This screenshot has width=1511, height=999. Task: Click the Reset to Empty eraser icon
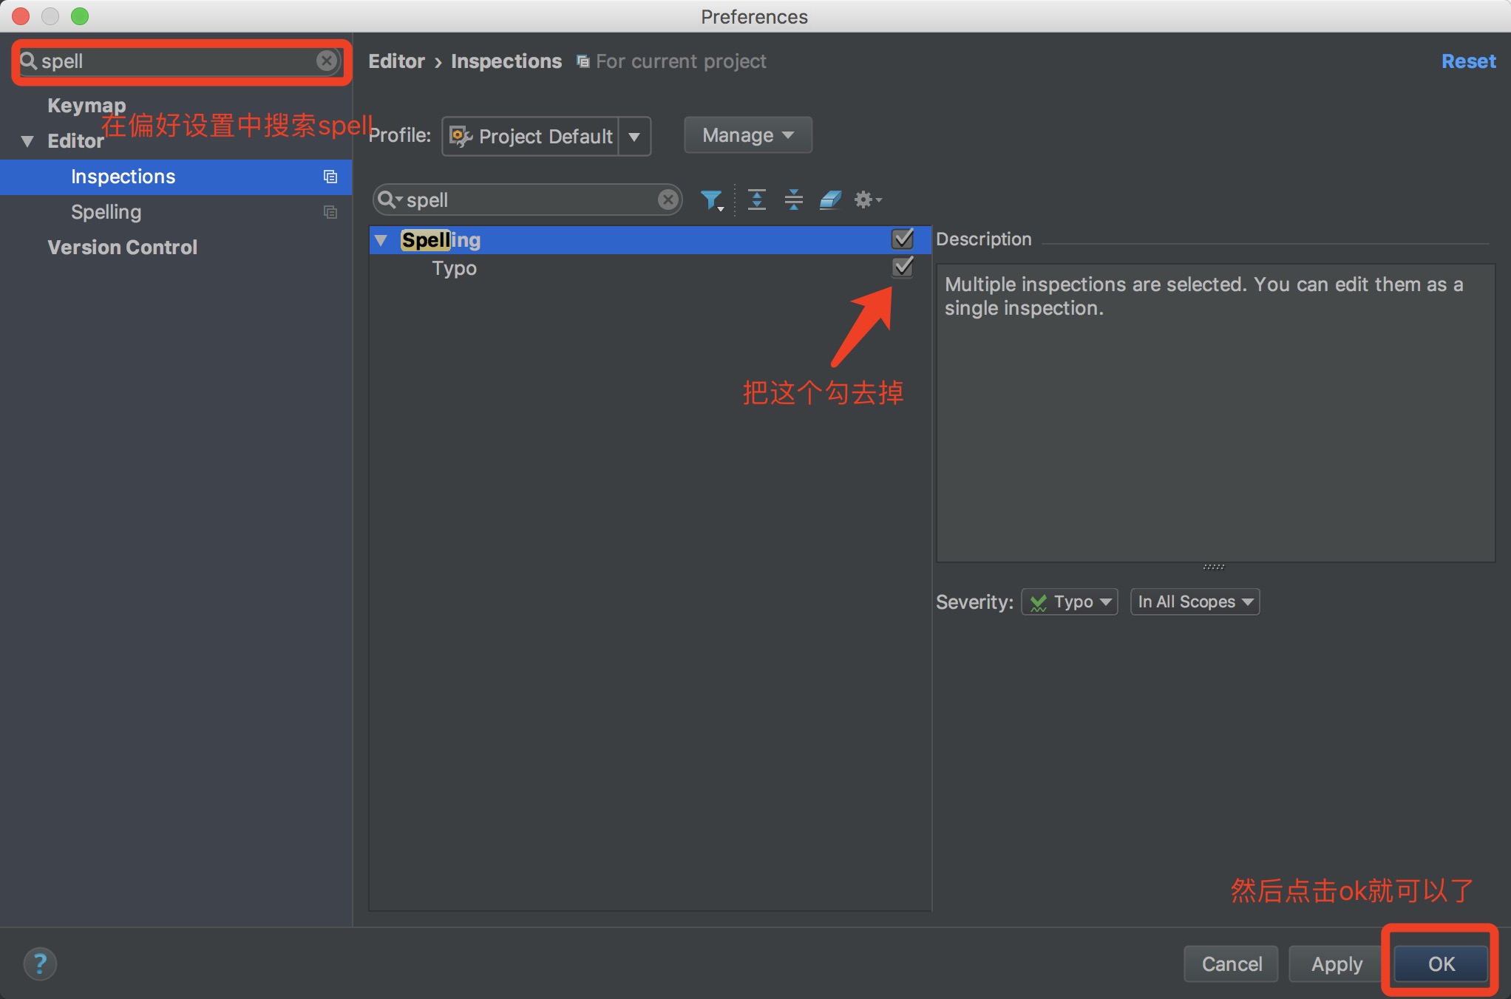[830, 200]
